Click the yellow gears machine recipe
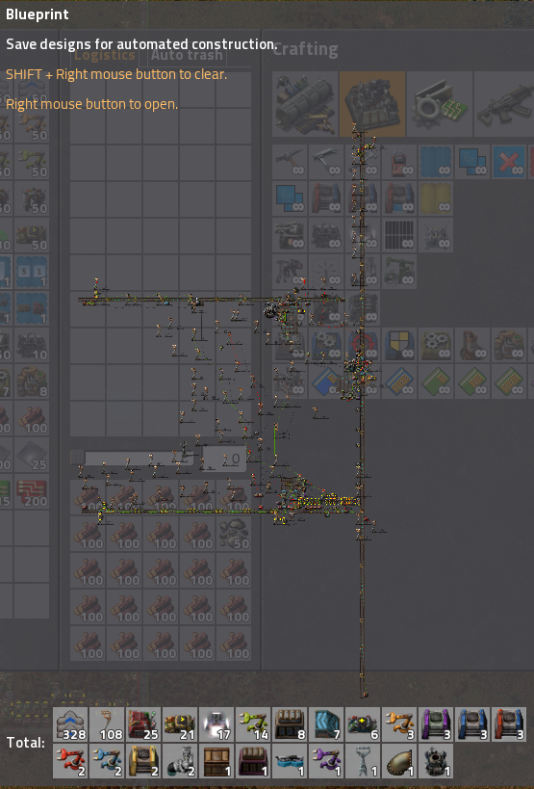Image resolution: width=534 pixels, height=789 pixels. click(x=436, y=345)
